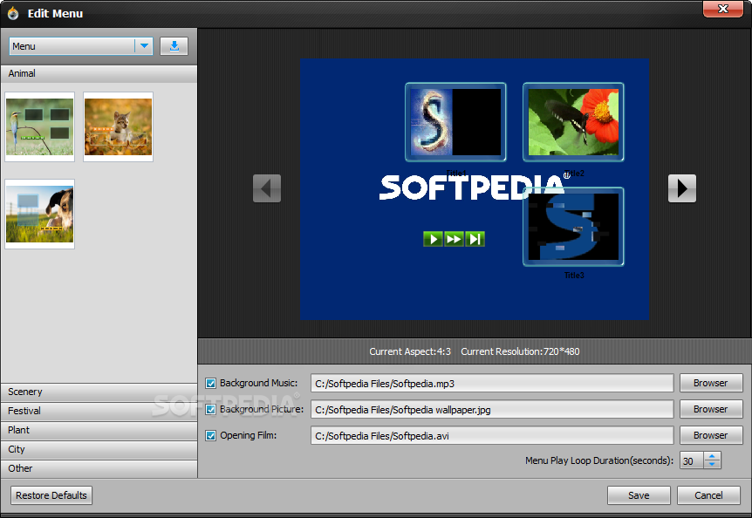Viewport: 752px width, 518px height.
Task: Select the dog menu template thumbnail
Action: (40, 215)
